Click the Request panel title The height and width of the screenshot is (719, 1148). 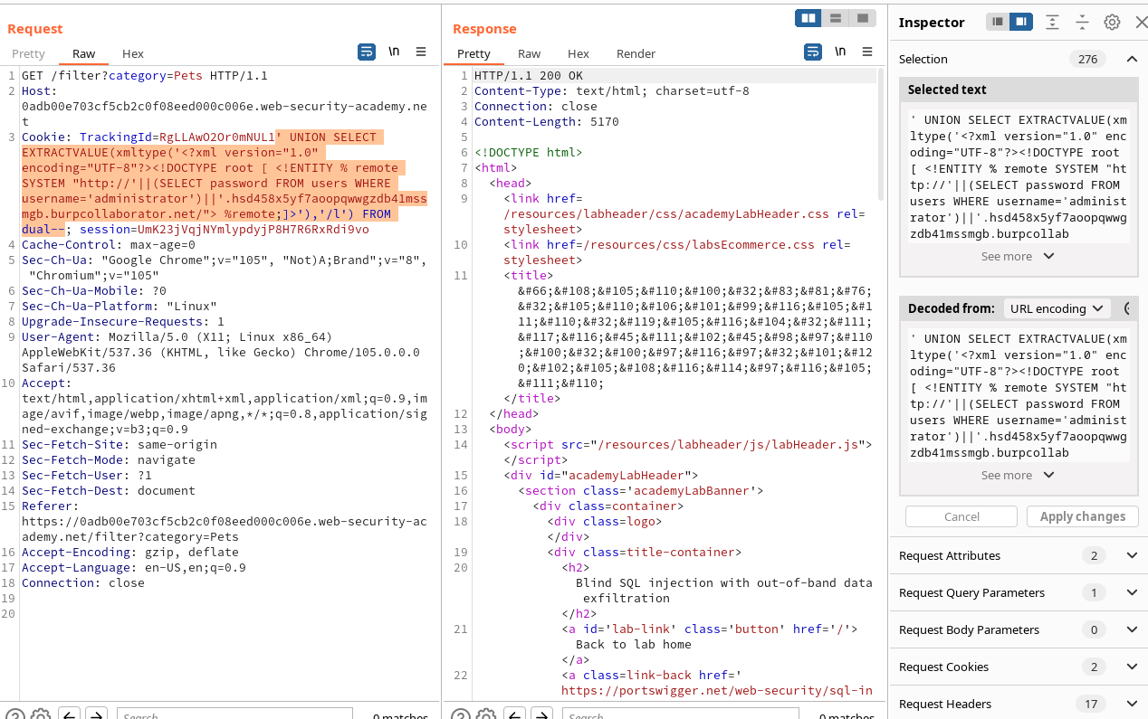tap(35, 29)
